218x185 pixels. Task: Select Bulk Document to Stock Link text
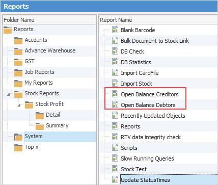[x=155, y=41]
